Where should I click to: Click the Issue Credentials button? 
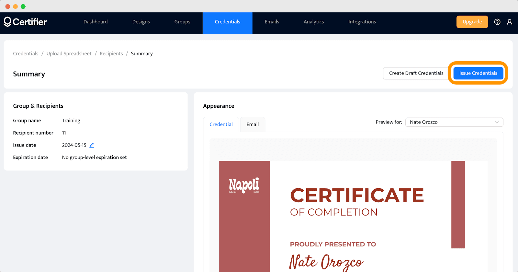point(478,73)
